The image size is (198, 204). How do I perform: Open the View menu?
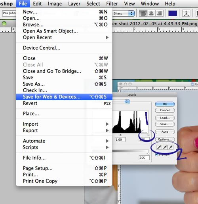[129, 4]
